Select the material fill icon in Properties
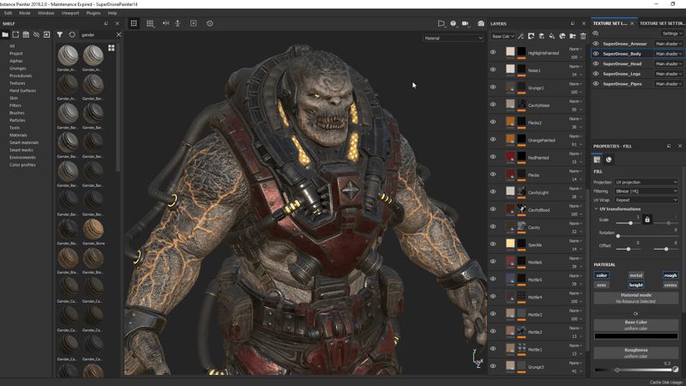This screenshot has height=386, width=686. (597, 160)
